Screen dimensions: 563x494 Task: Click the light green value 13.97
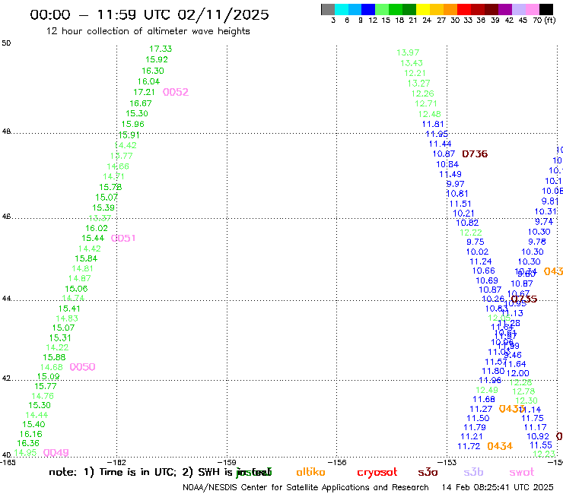coord(408,52)
